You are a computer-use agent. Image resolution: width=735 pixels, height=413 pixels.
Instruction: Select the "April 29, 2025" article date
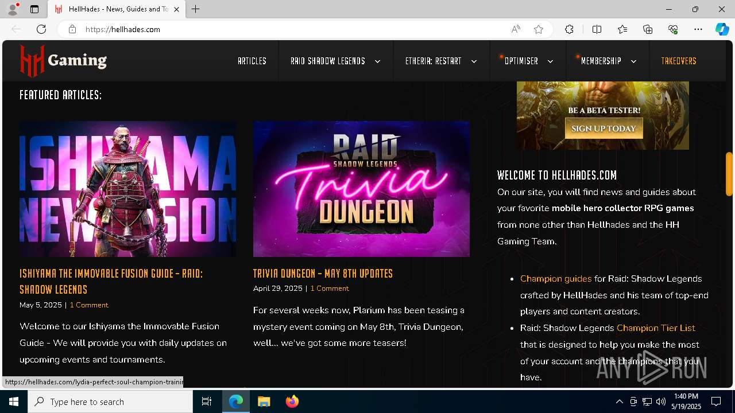pos(278,289)
